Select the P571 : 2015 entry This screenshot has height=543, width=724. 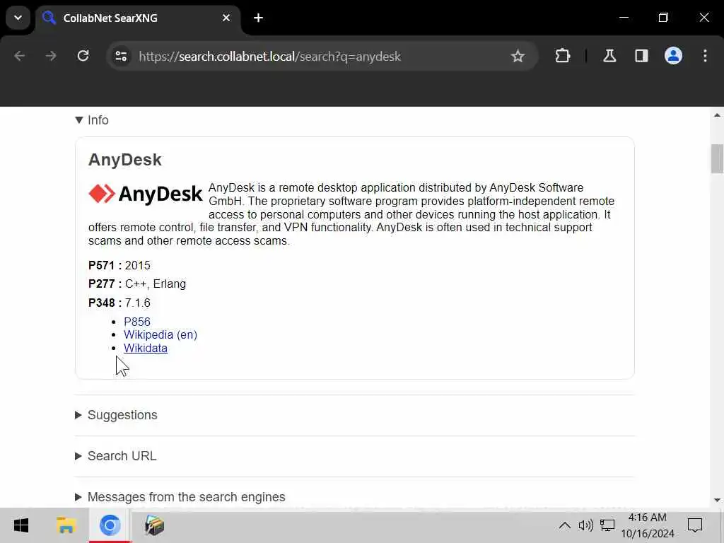pyautogui.click(x=119, y=266)
